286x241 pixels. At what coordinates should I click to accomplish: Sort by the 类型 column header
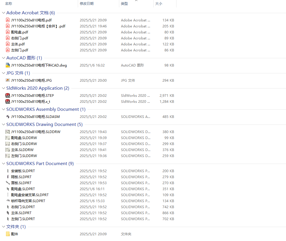tap(124, 4)
